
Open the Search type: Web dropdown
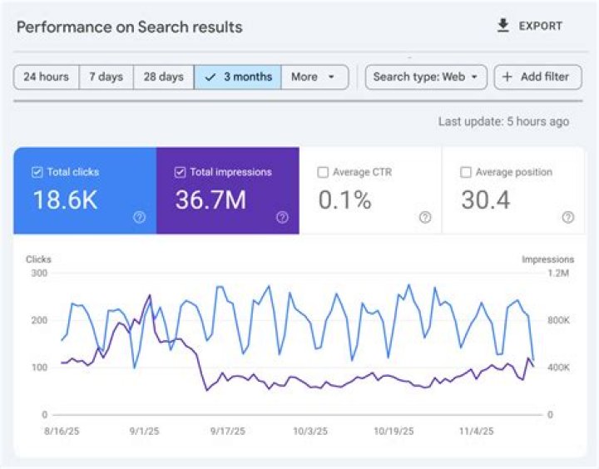426,77
